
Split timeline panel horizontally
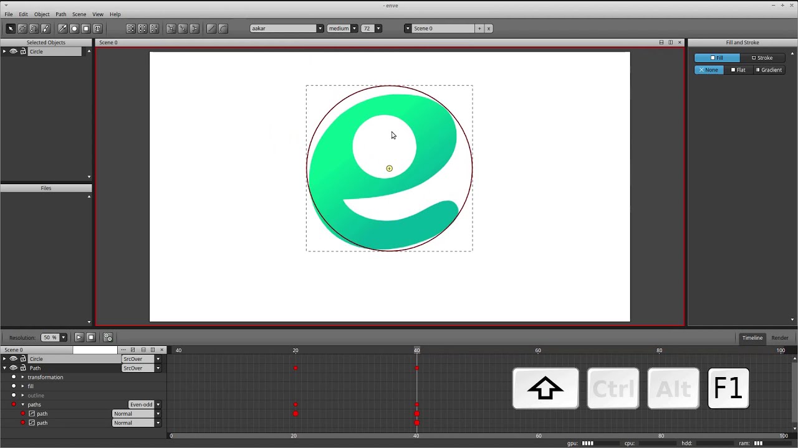click(153, 350)
